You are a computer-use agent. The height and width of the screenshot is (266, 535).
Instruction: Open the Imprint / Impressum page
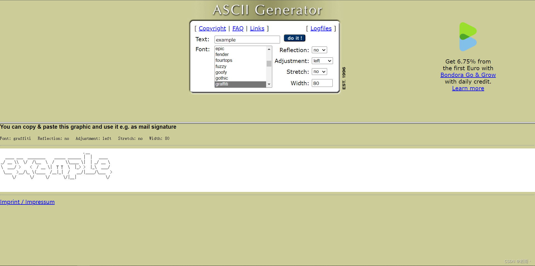click(27, 202)
